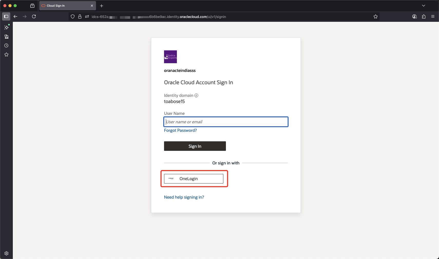439x259 pixels.
Task: Open synced tabs from the sidebar
Action: [6, 36]
